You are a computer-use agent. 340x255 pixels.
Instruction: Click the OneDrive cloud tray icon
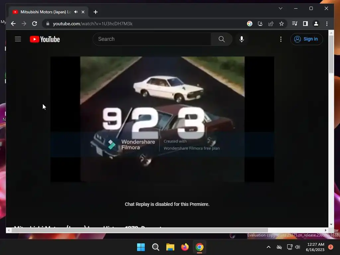click(x=279, y=247)
